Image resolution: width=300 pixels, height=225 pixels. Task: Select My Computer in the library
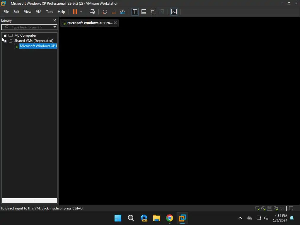tap(25, 35)
